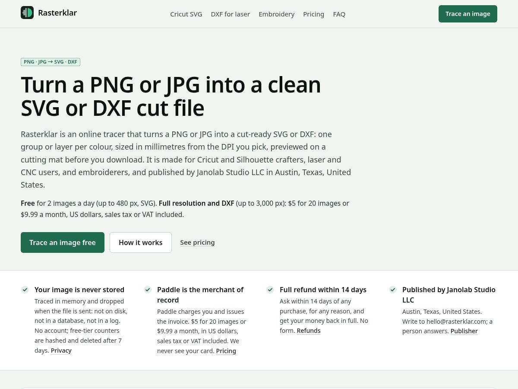The height and width of the screenshot is (389, 518).
Task: Click 'Trace an image free' button
Action: click(63, 242)
